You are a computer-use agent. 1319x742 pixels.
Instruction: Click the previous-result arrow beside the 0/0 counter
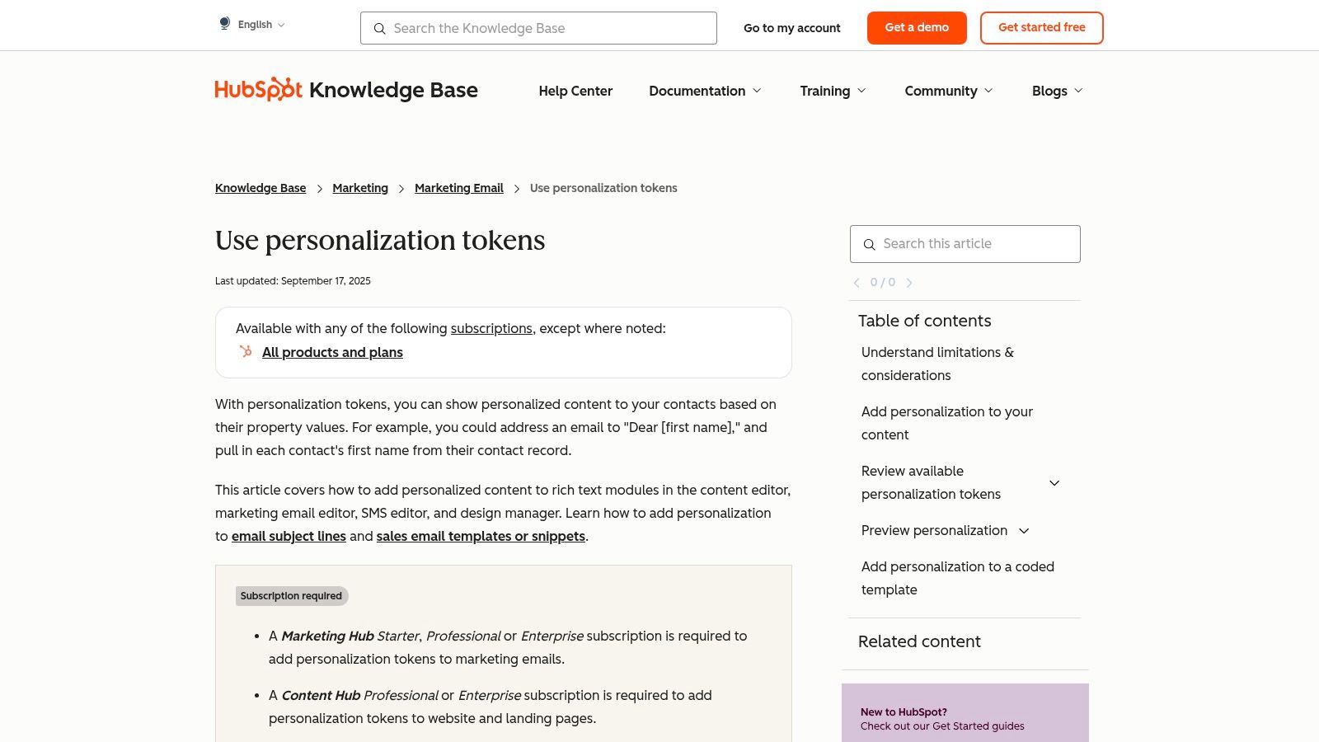[x=857, y=282]
